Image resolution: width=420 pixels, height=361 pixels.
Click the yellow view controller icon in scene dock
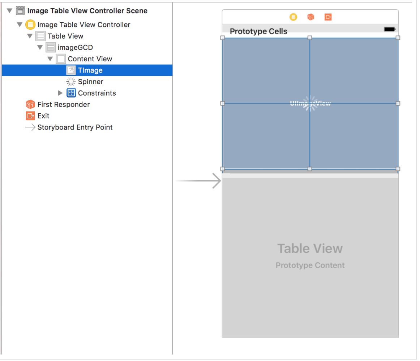[x=293, y=17]
